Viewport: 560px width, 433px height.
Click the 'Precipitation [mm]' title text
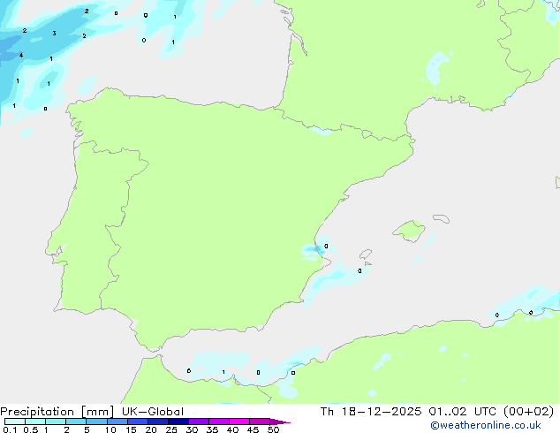pos(57,412)
